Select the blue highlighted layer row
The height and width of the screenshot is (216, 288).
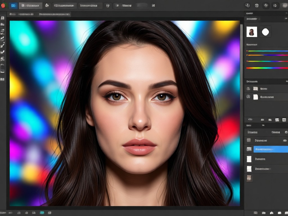coord(271,149)
